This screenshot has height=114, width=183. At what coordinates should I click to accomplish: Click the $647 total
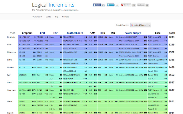tap(172, 90)
